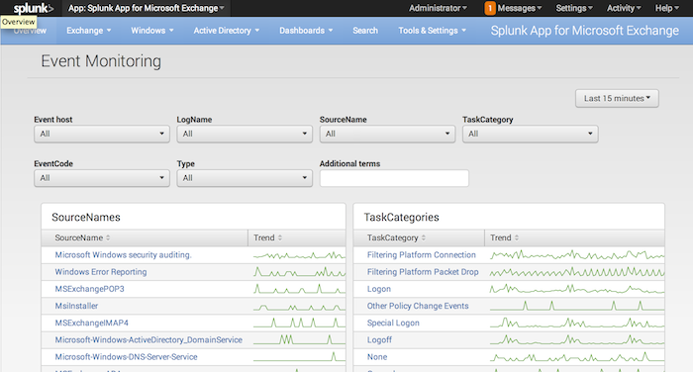
Task: Go to the Overview tab
Action: (x=30, y=31)
